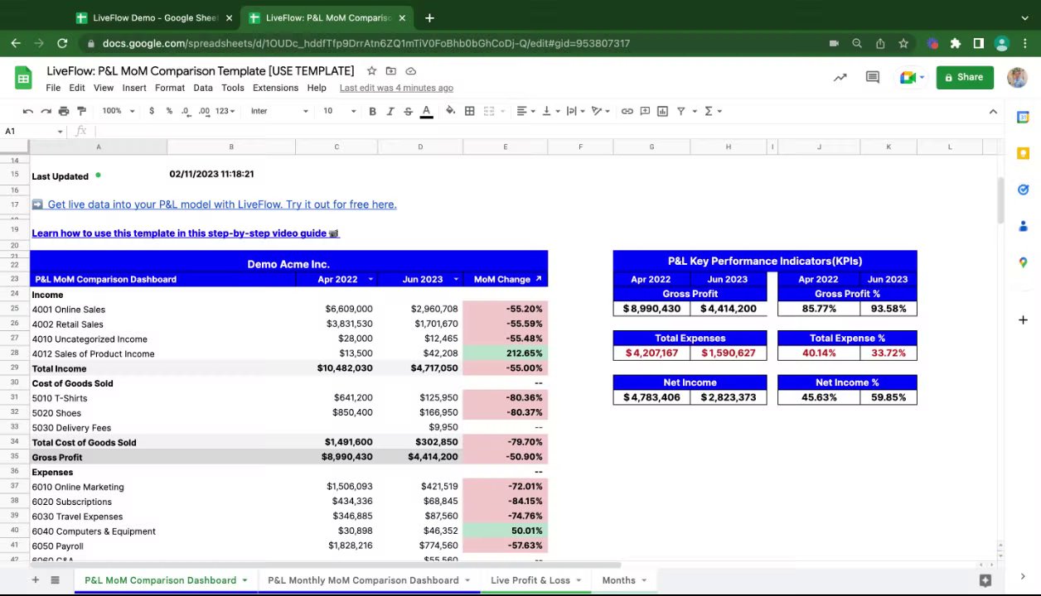The image size is (1041, 596).
Task: Toggle bold formatting
Action: click(372, 111)
